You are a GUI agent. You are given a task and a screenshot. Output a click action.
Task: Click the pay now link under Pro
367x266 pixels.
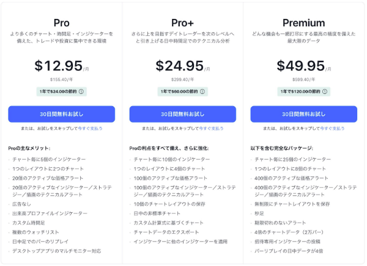point(90,129)
